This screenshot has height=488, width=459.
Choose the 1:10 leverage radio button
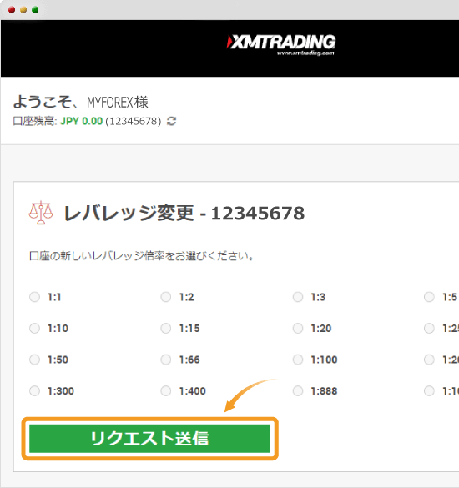click(x=34, y=329)
